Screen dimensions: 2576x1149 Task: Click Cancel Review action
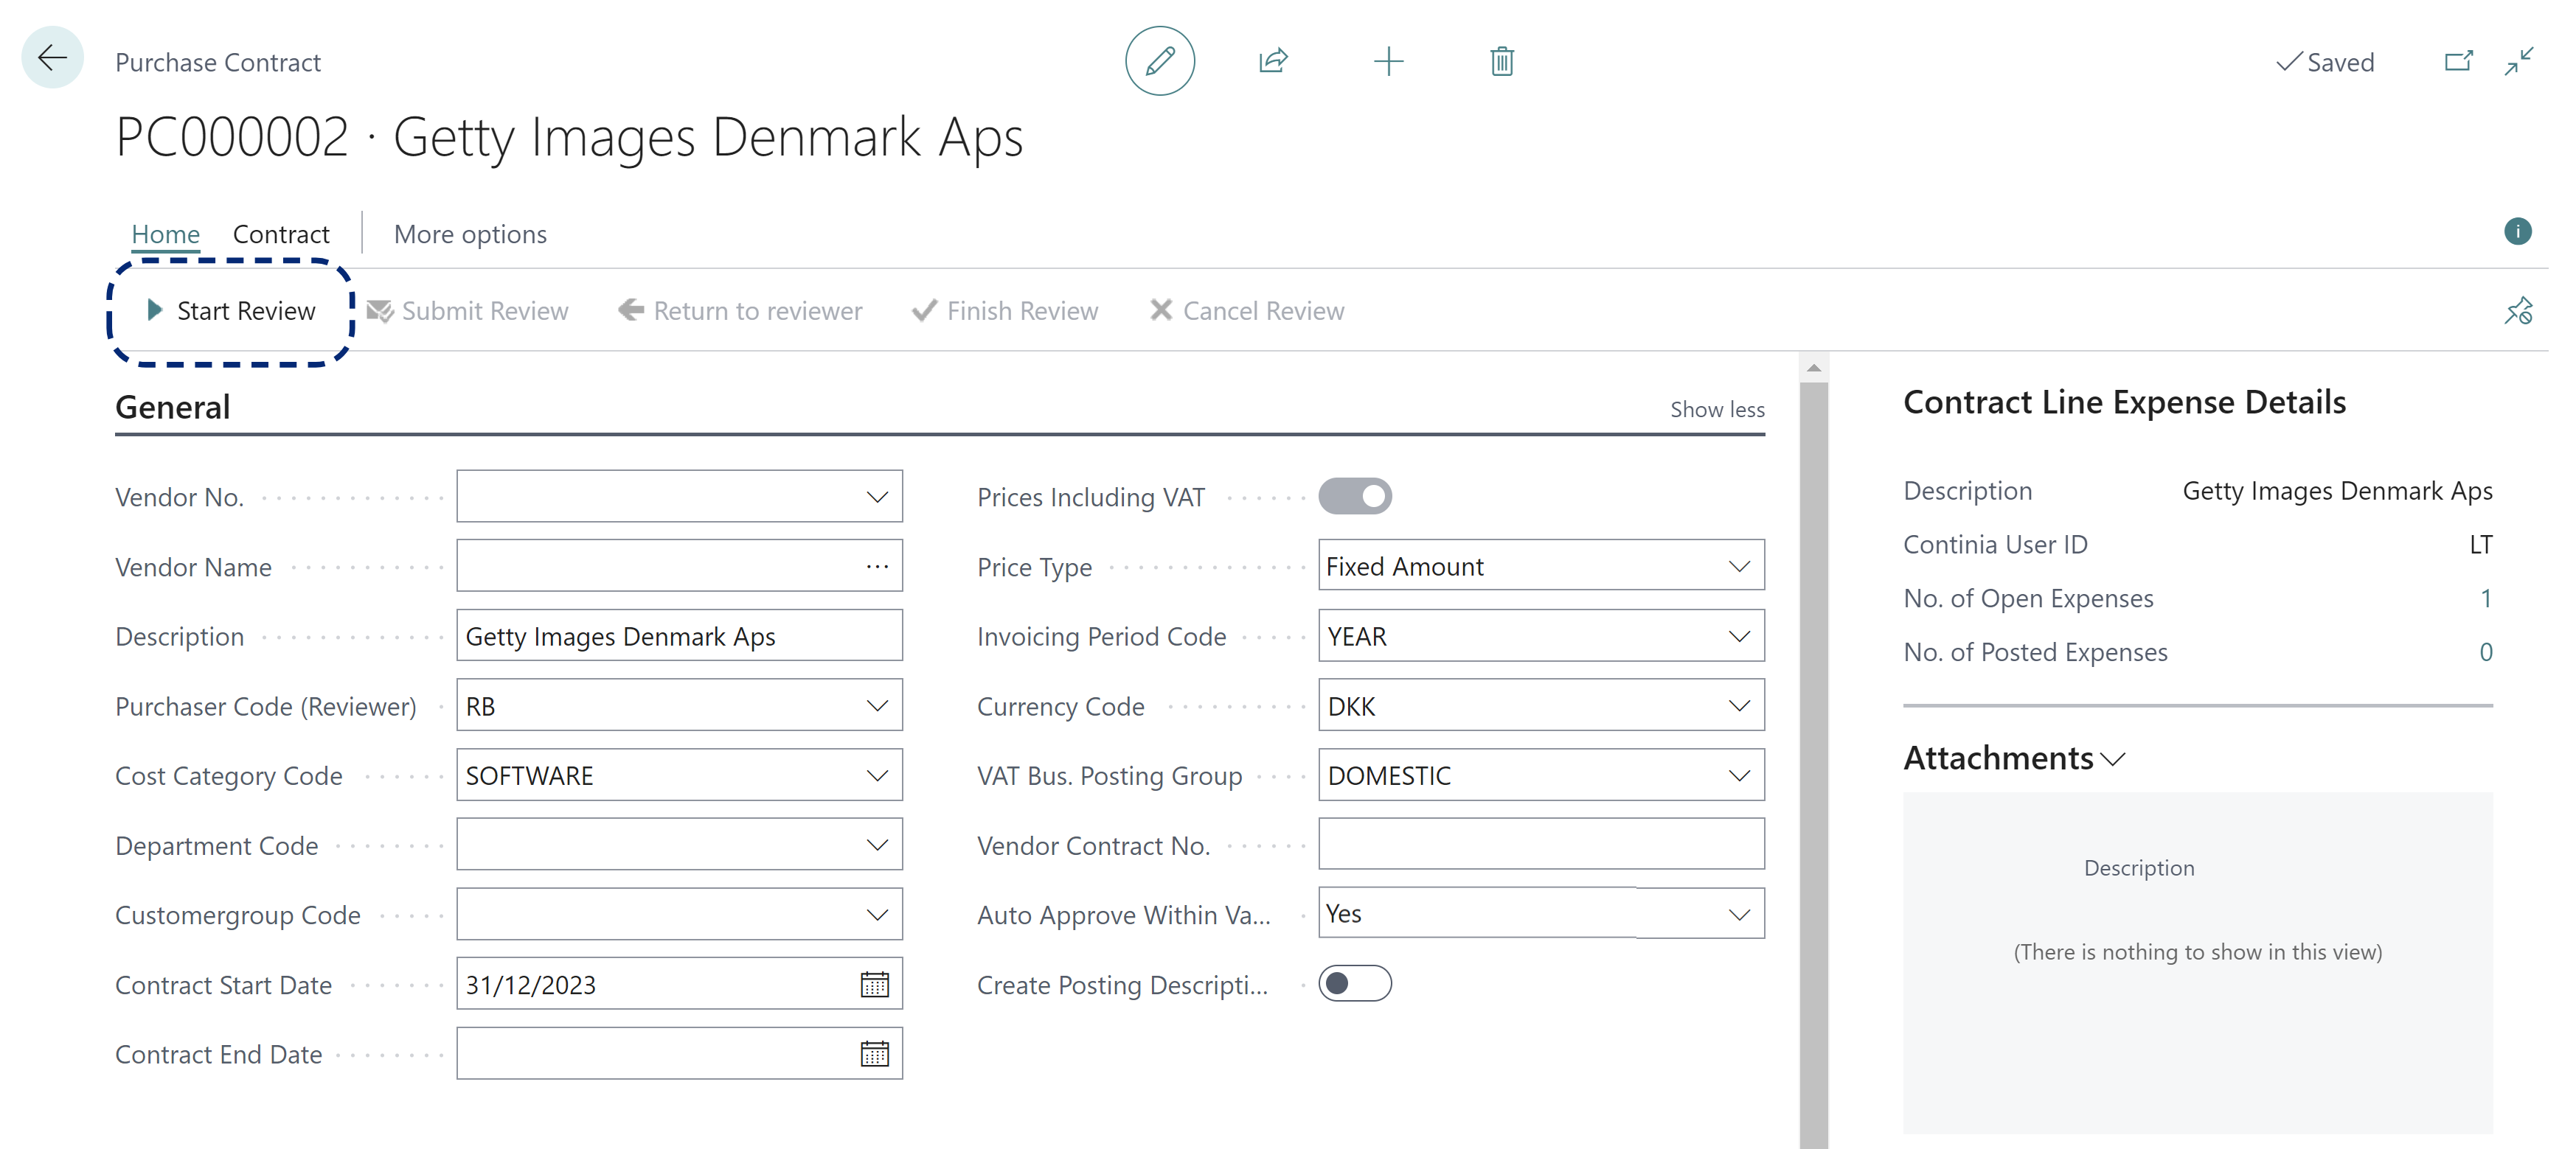click(x=1247, y=311)
